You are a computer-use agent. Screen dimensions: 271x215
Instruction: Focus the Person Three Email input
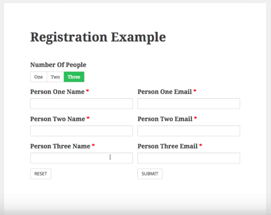pyautogui.click(x=189, y=158)
